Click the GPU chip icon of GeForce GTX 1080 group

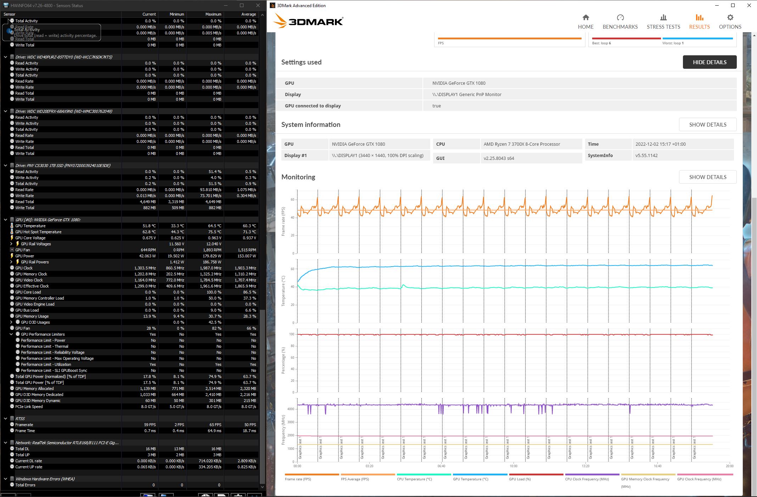(x=12, y=219)
